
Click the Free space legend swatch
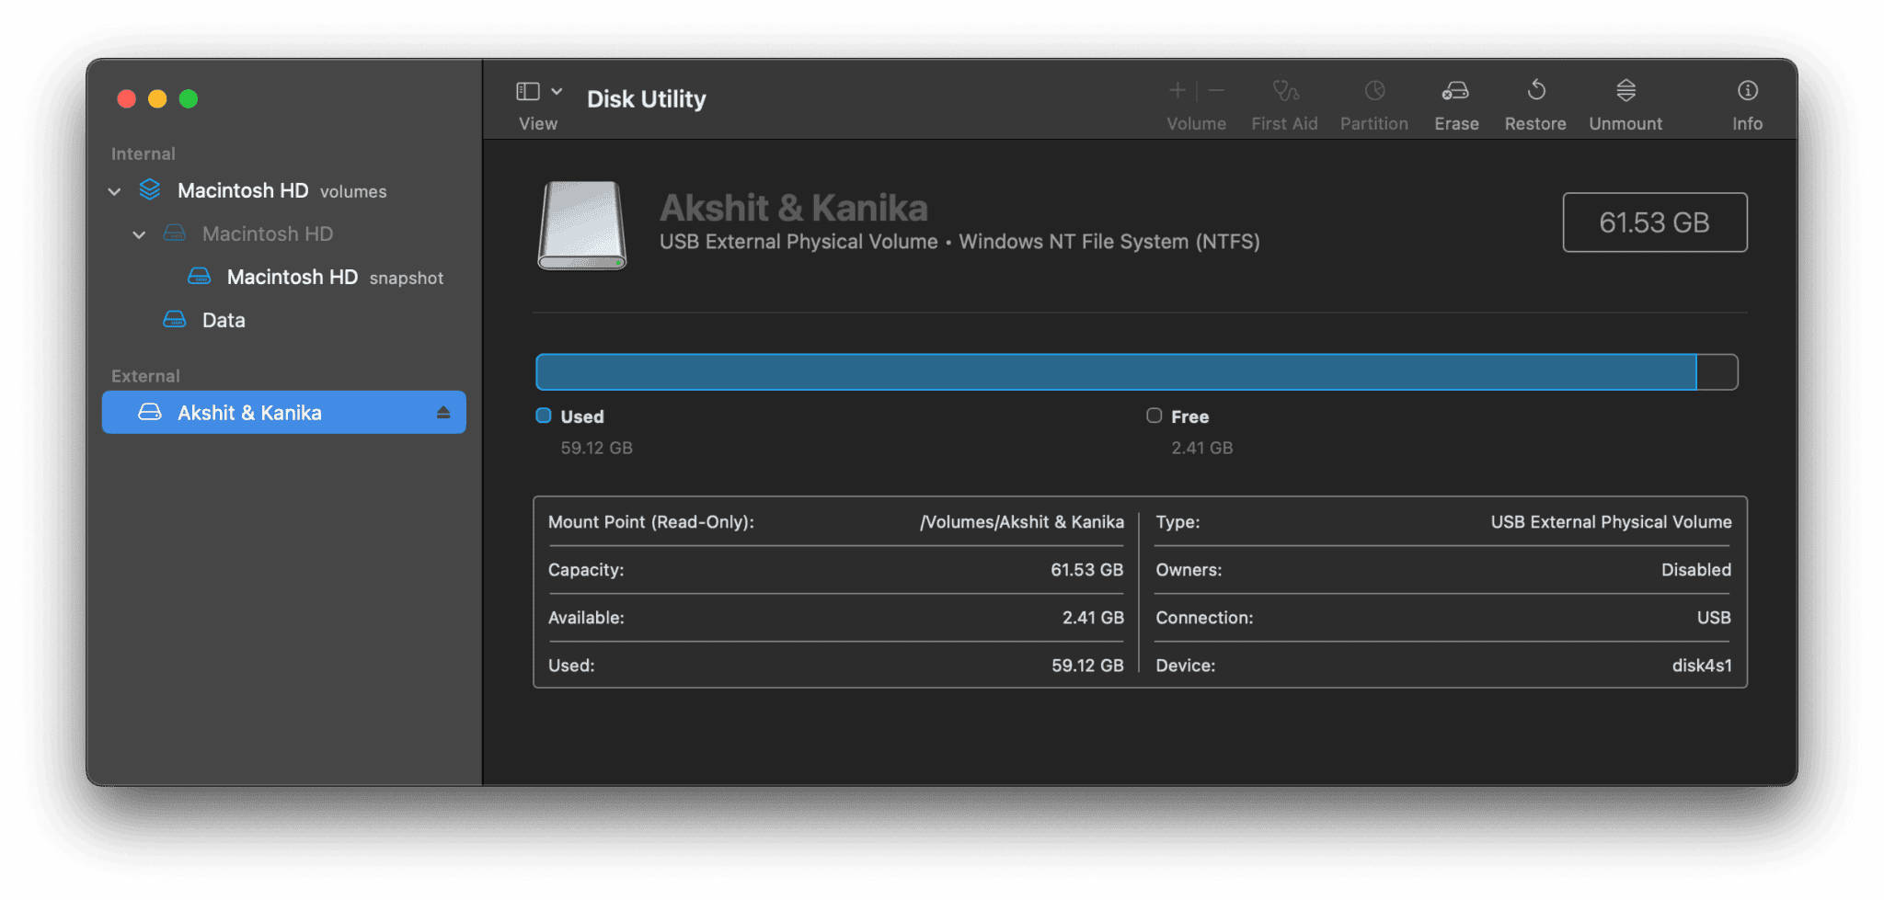coord(1154,416)
